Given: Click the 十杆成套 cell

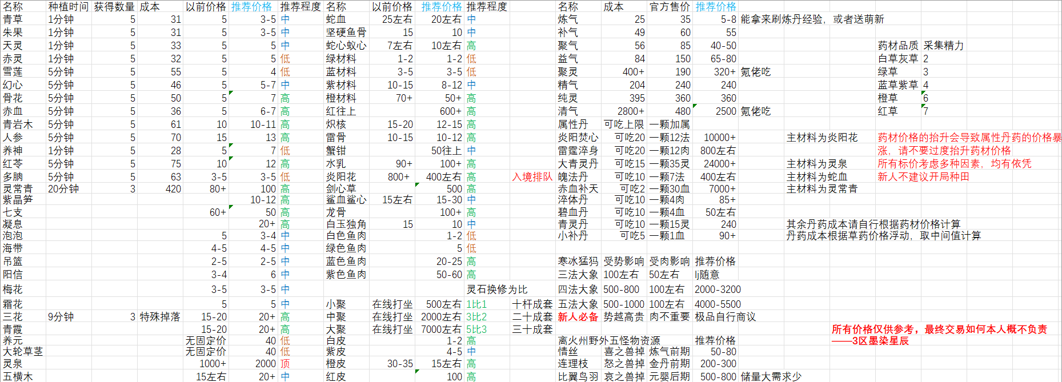Looking at the screenshot, I should (532, 304).
